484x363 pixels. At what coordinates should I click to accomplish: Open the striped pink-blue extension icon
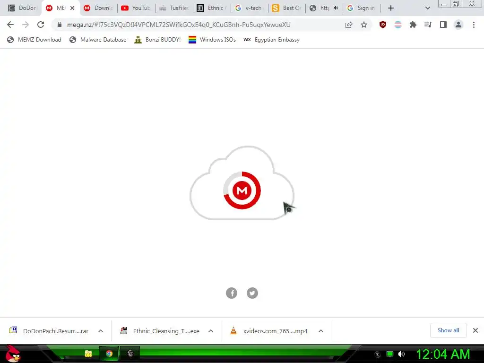click(x=398, y=25)
